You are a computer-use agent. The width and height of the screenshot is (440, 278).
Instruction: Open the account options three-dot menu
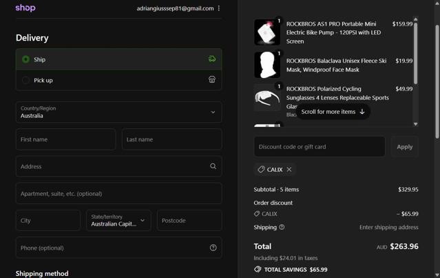[x=219, y=8]
